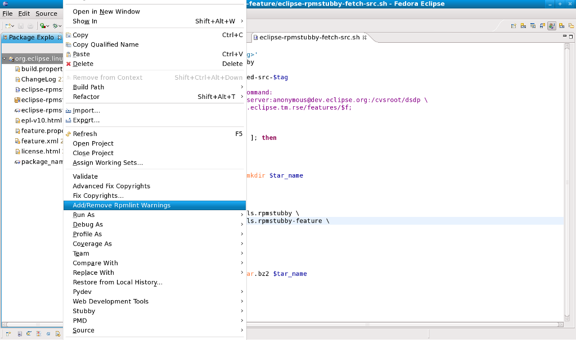
Task: Switch to the C/C++ perspective icon
Action: [x=533, y=26]
